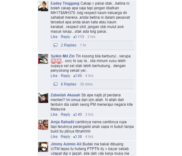Reply to Amja Rahadil's comment
This screenshot has height=156, width=182.
tap(66, 137)
